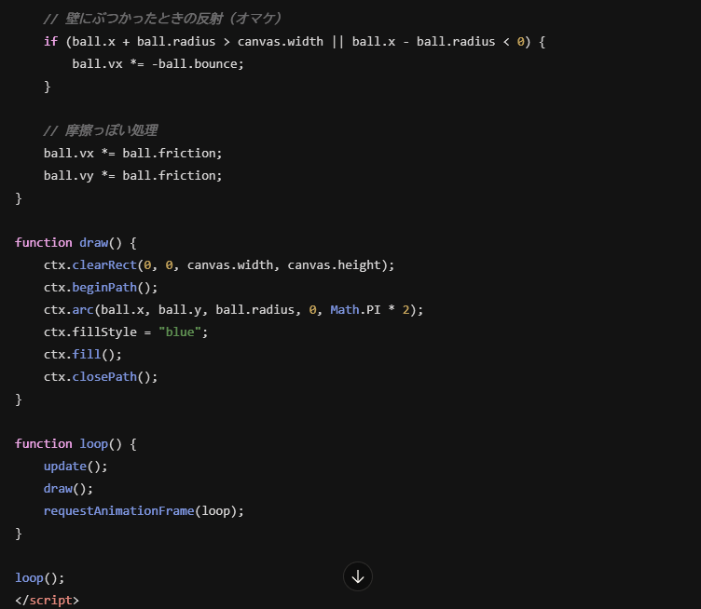The width and height of the screenshot is (701, 609).
Task: Click the 'if' keyword in wall collision line
Action: point(50,42)
